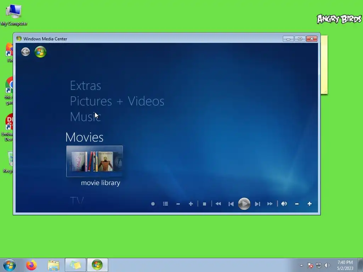Select the Extras menu category

(85, 86)
